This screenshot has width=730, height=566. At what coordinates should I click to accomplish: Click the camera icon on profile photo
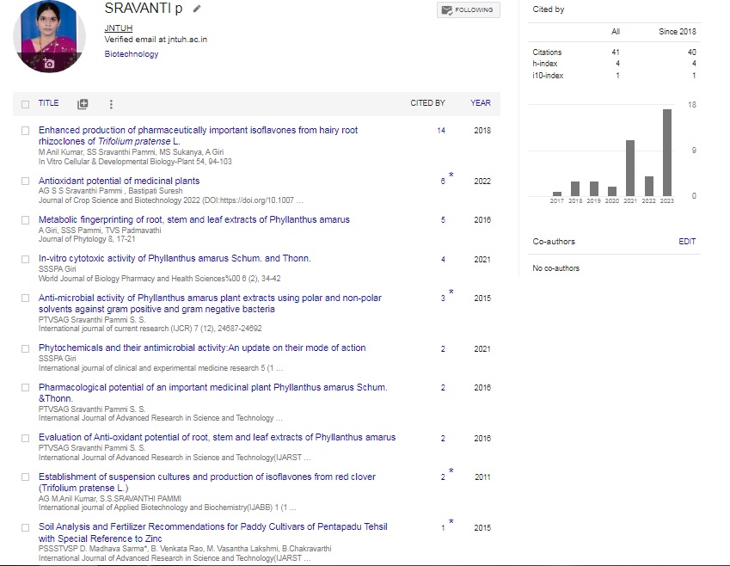[49, 64]
